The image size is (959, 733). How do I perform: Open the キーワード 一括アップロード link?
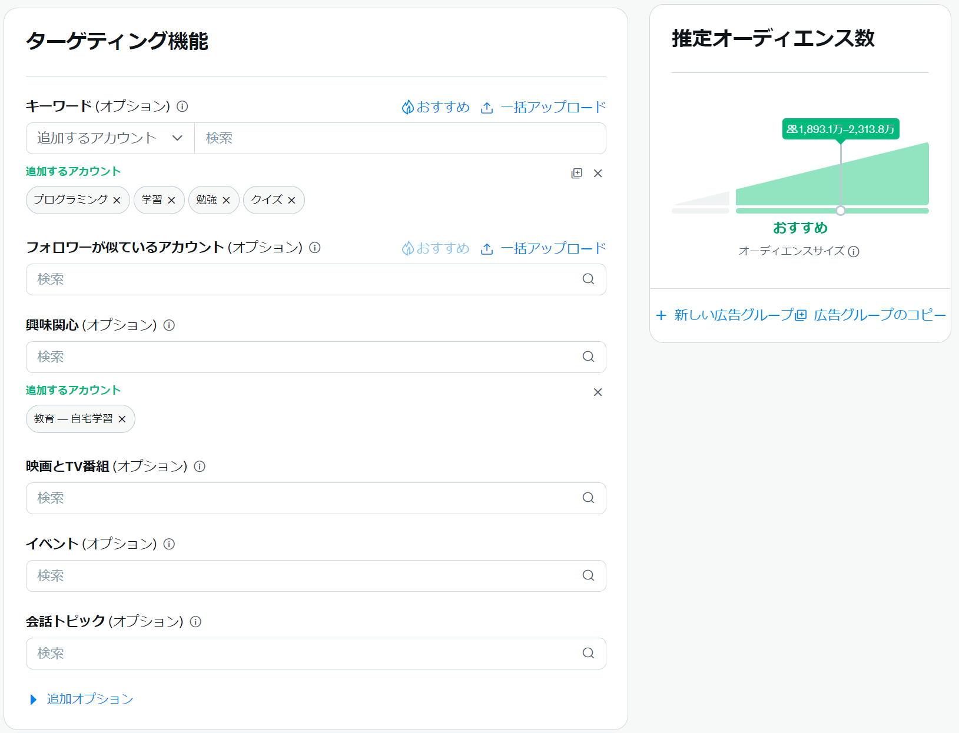pyautogui.click(x=553, y=107)
